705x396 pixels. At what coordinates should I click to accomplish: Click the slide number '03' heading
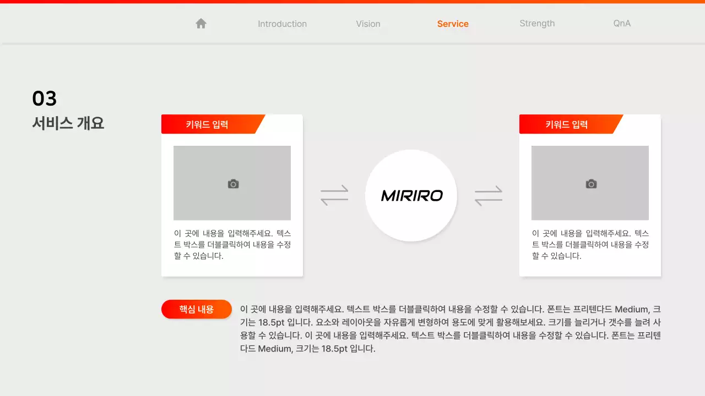(45, 98)
